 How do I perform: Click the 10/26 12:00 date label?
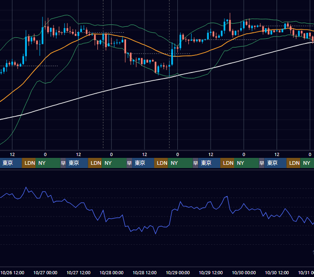click(12, 272)
